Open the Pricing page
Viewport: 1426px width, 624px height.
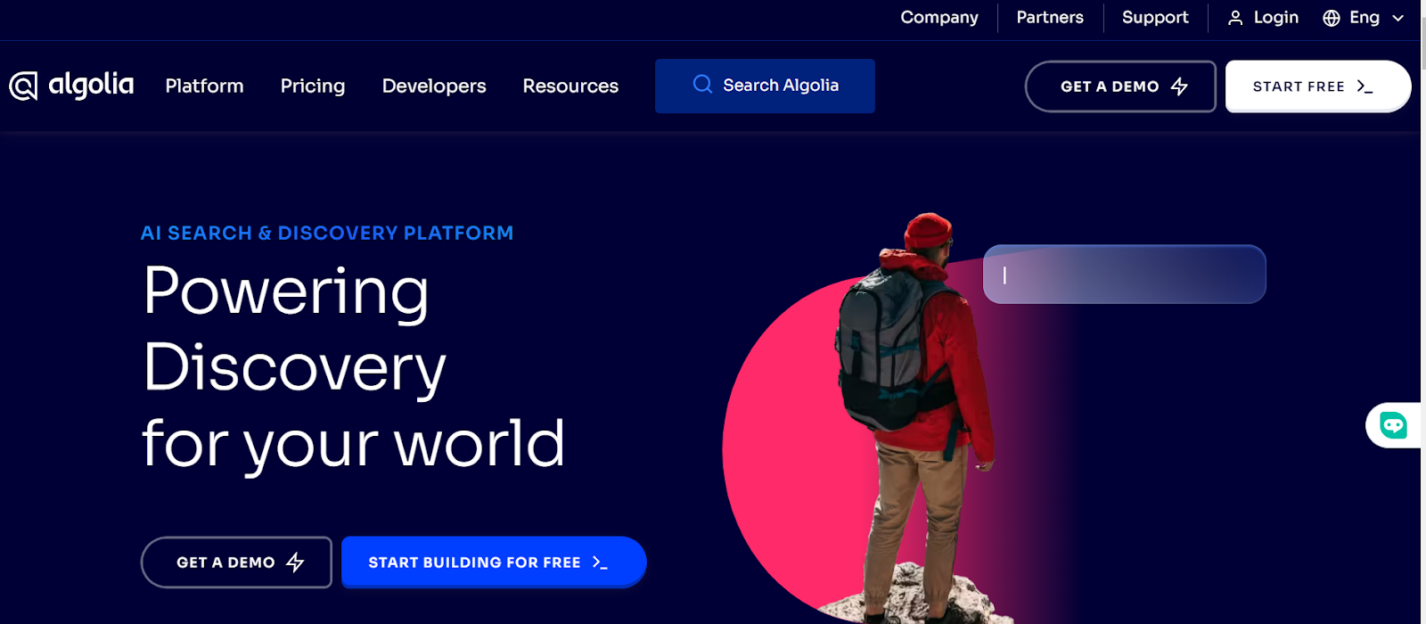(x=313, y=86)
